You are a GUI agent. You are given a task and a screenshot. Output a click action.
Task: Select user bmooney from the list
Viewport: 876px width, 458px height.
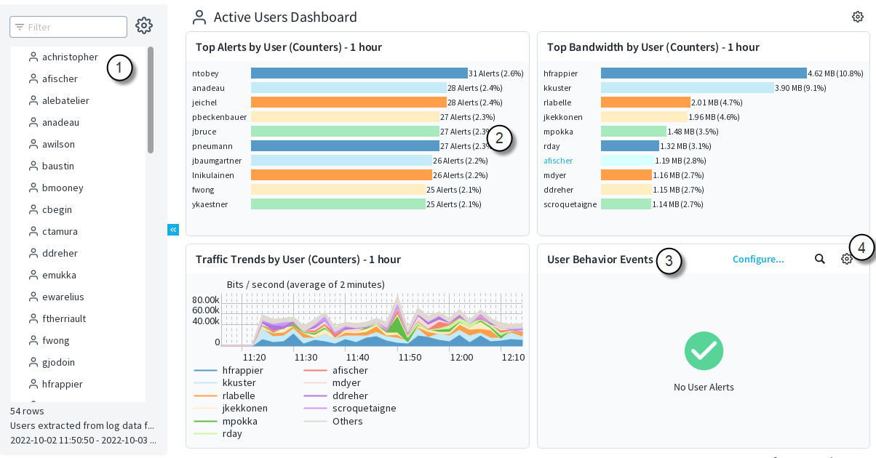click(x=63, y=188)
